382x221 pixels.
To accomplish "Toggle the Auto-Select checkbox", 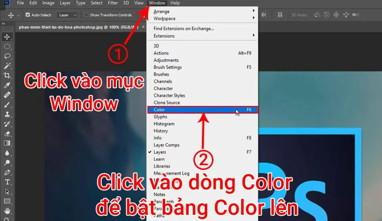I will (x=28, y=15).
